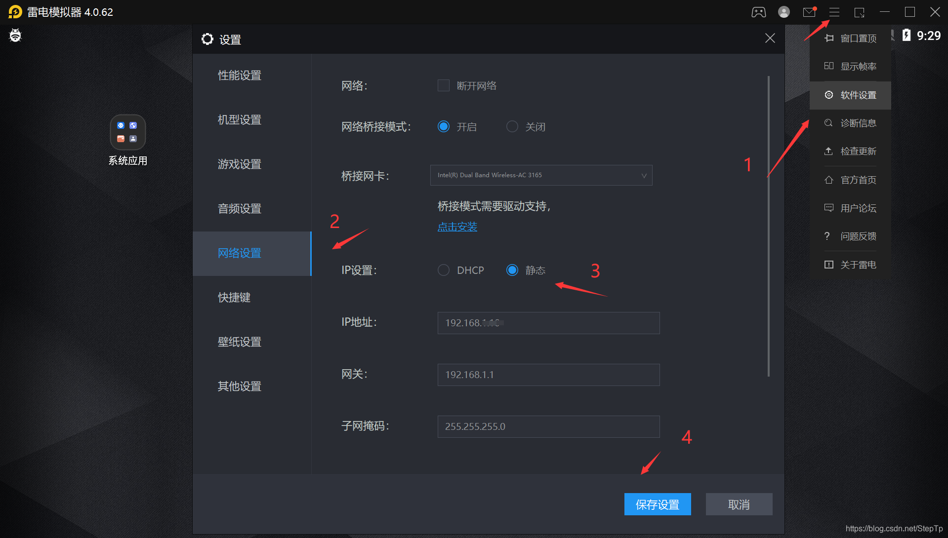Switch to 机型设置 tab

[252, 120]
